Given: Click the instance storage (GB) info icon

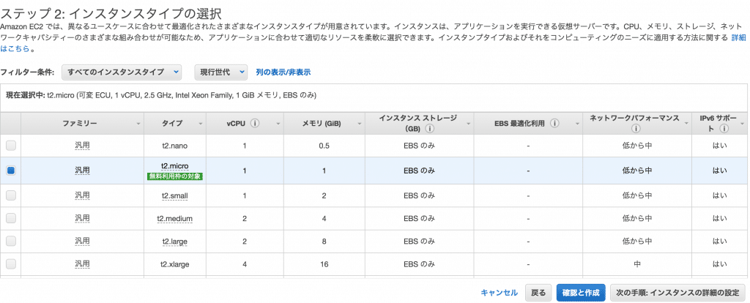Looking at the screenshot, I should (x=429, y=129).
